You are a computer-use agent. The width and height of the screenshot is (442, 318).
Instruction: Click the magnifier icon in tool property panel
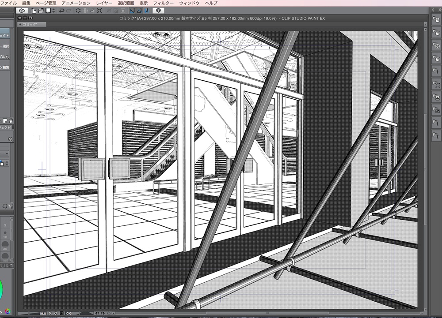click(x=11, y=139)
